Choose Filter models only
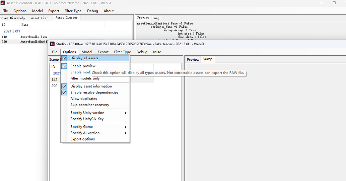The width and height of the screenshot is (346, 181). pos(85,78)
